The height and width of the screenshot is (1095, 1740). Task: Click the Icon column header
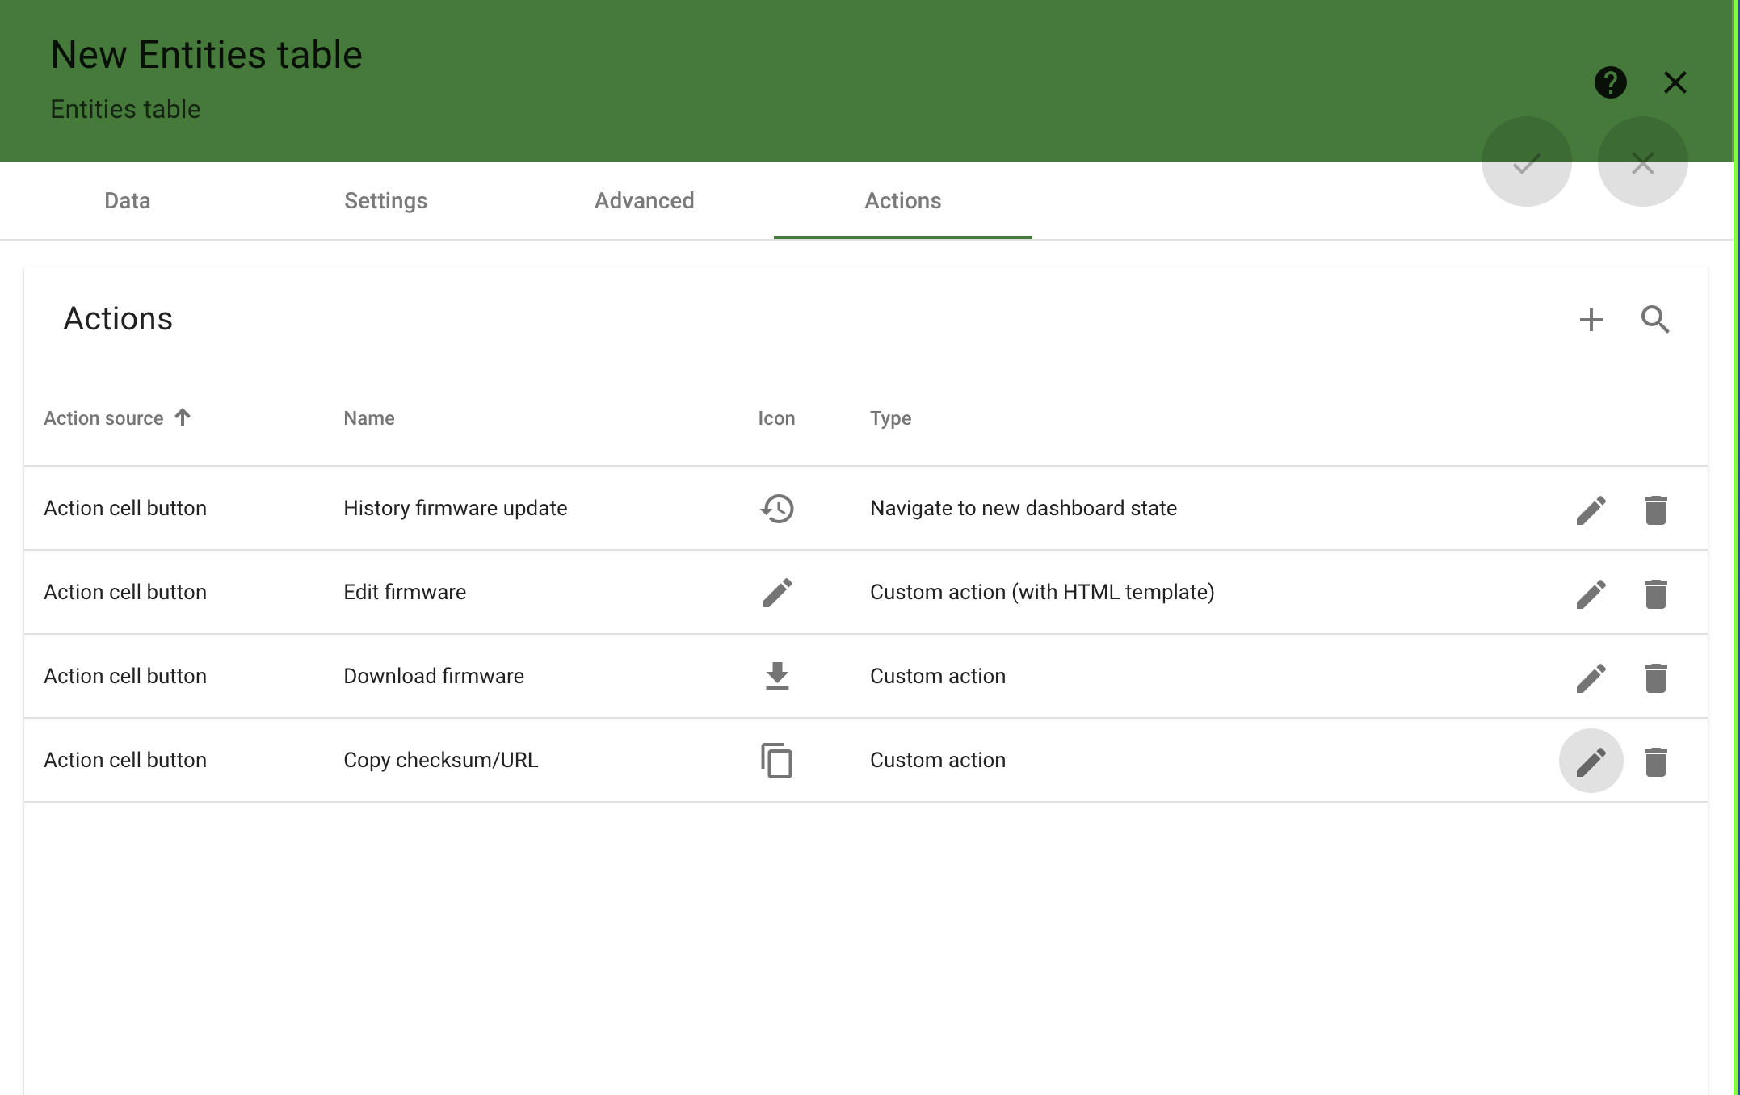[x=776, y=418]
